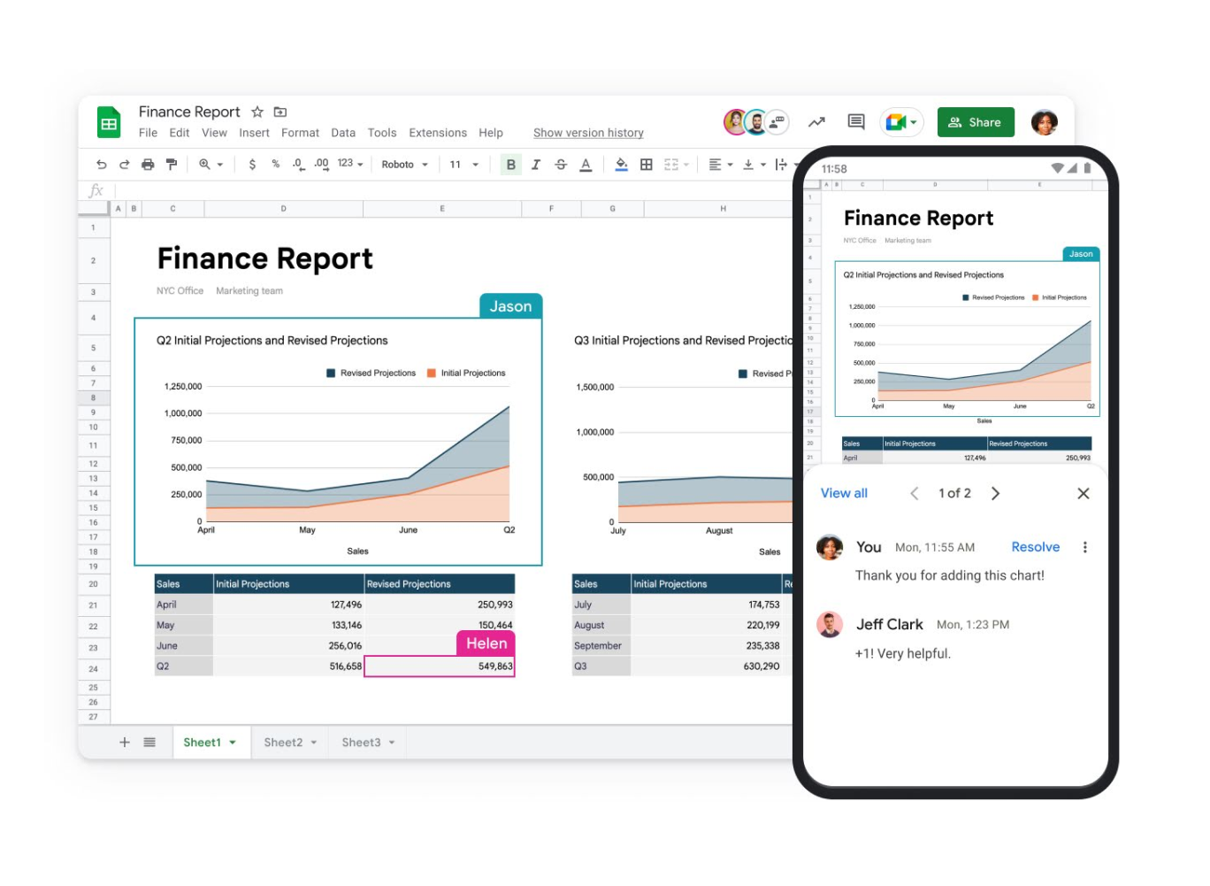Screen dimensions: 1210x886
Task: Format selection as currency
Action: pyautogui.click(x=252, y=165)
